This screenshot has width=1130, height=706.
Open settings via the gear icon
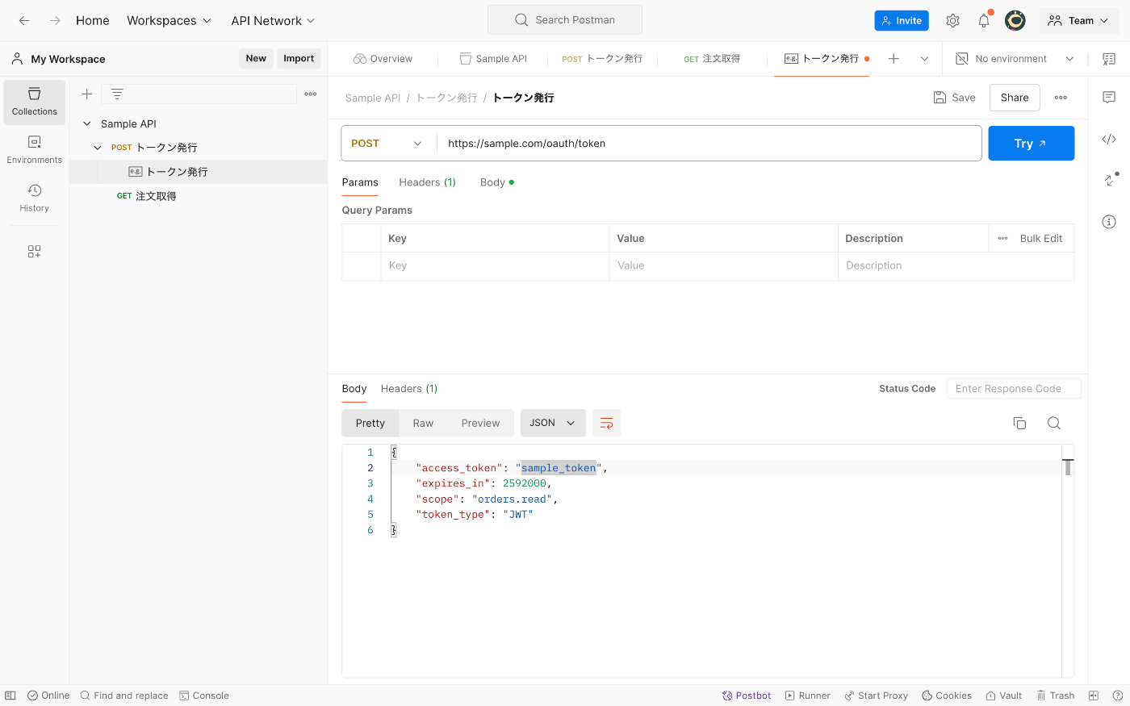point(952,20)
